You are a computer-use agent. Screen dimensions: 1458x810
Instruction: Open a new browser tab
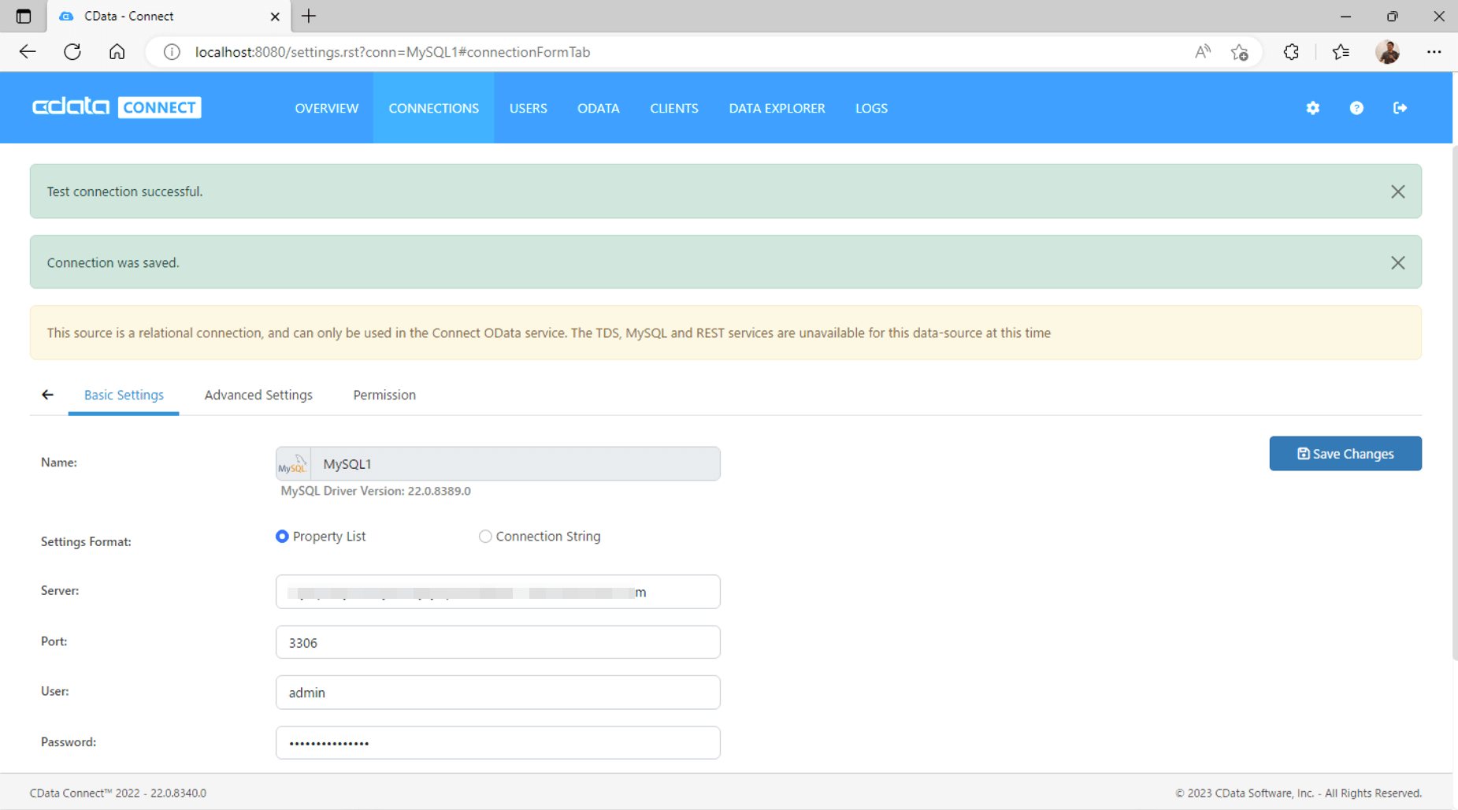309,16
